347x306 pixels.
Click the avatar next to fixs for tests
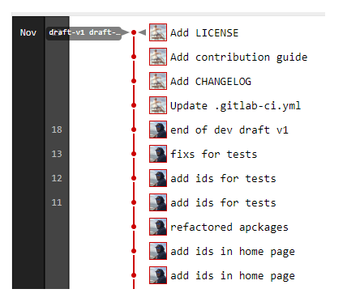tap(158, 154)
